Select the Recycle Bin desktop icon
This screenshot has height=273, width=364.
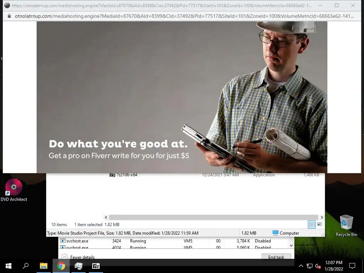[x=346, y=225]
